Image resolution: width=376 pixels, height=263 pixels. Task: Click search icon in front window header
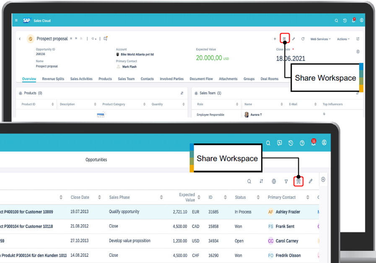(268, 143)
